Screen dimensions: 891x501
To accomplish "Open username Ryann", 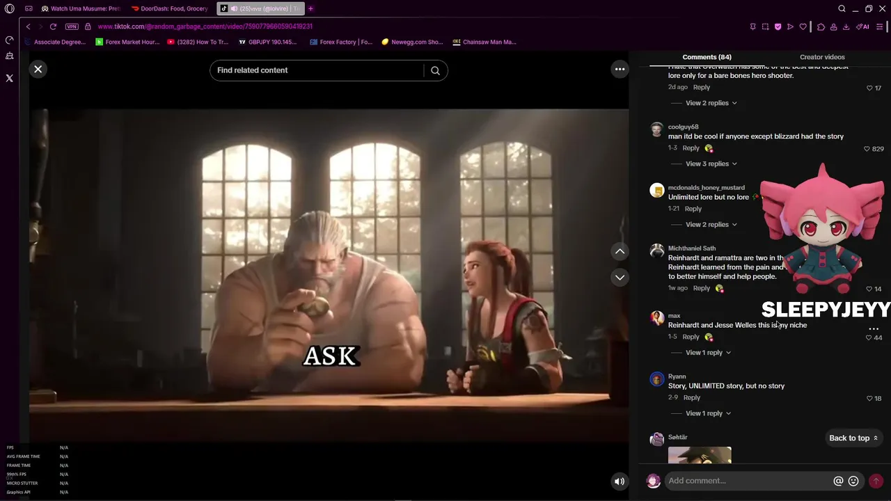I will [x=677, y=376].
